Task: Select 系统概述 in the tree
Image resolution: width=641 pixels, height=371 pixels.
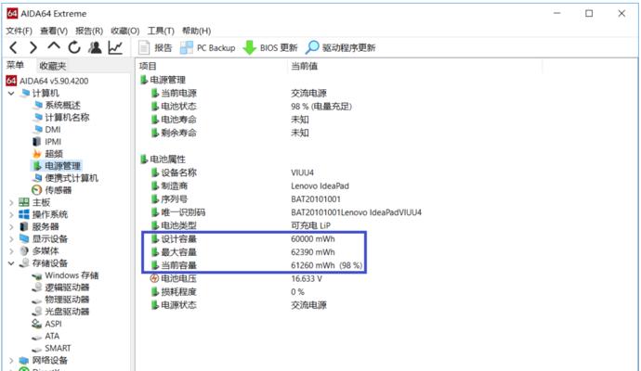Action: [58, 106]
